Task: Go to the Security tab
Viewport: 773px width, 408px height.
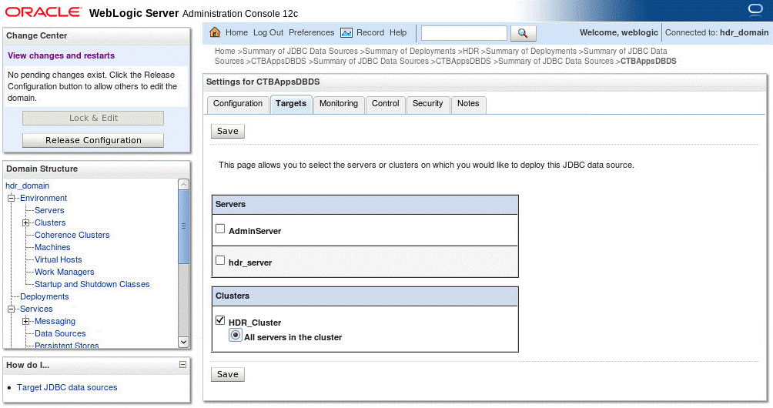Action: point(428,104)
